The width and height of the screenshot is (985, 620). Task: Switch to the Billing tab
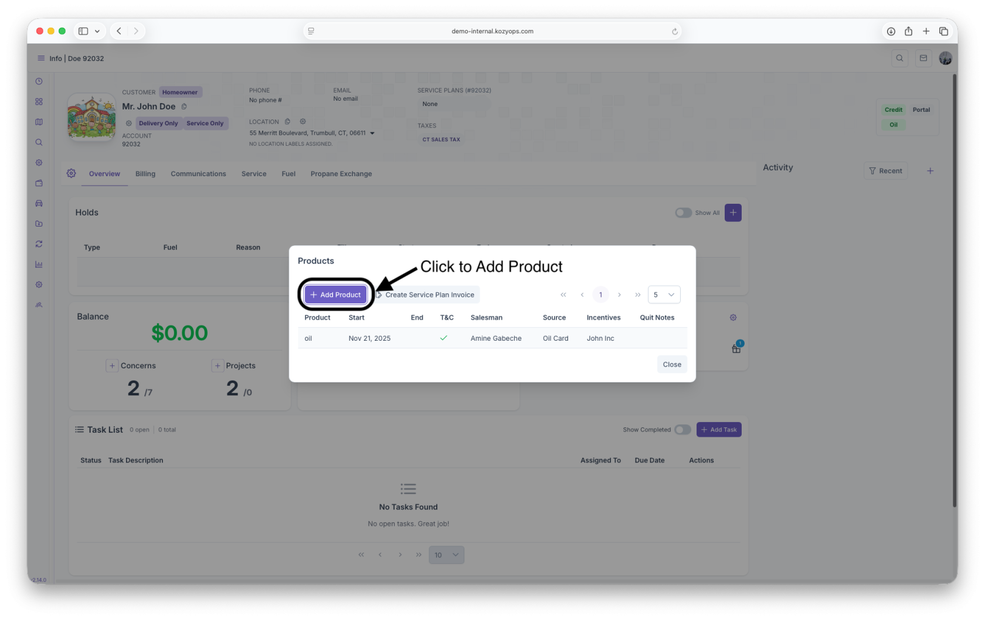coord(145,174)
